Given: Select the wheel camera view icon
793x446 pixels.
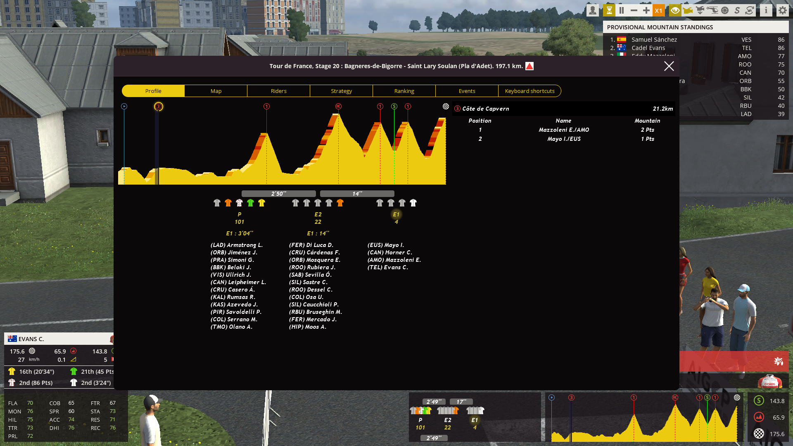Looking at the screenshot, I should point(725,10).
